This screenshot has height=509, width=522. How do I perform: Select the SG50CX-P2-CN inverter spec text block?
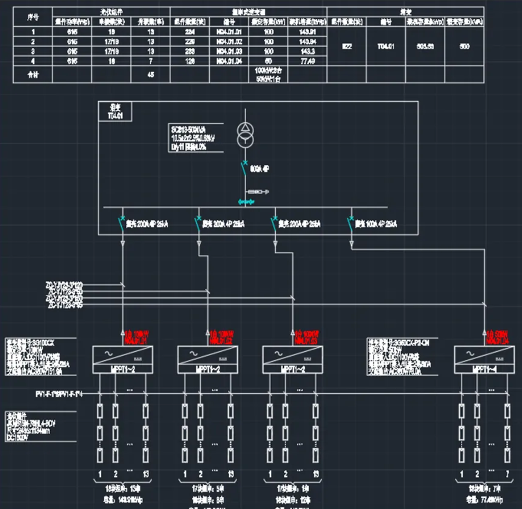click(x=401, y=357)
